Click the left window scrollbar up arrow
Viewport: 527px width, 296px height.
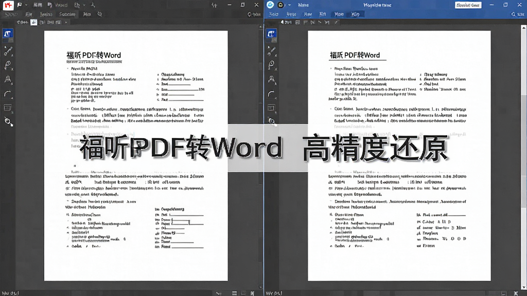click(x=261, y=27)
